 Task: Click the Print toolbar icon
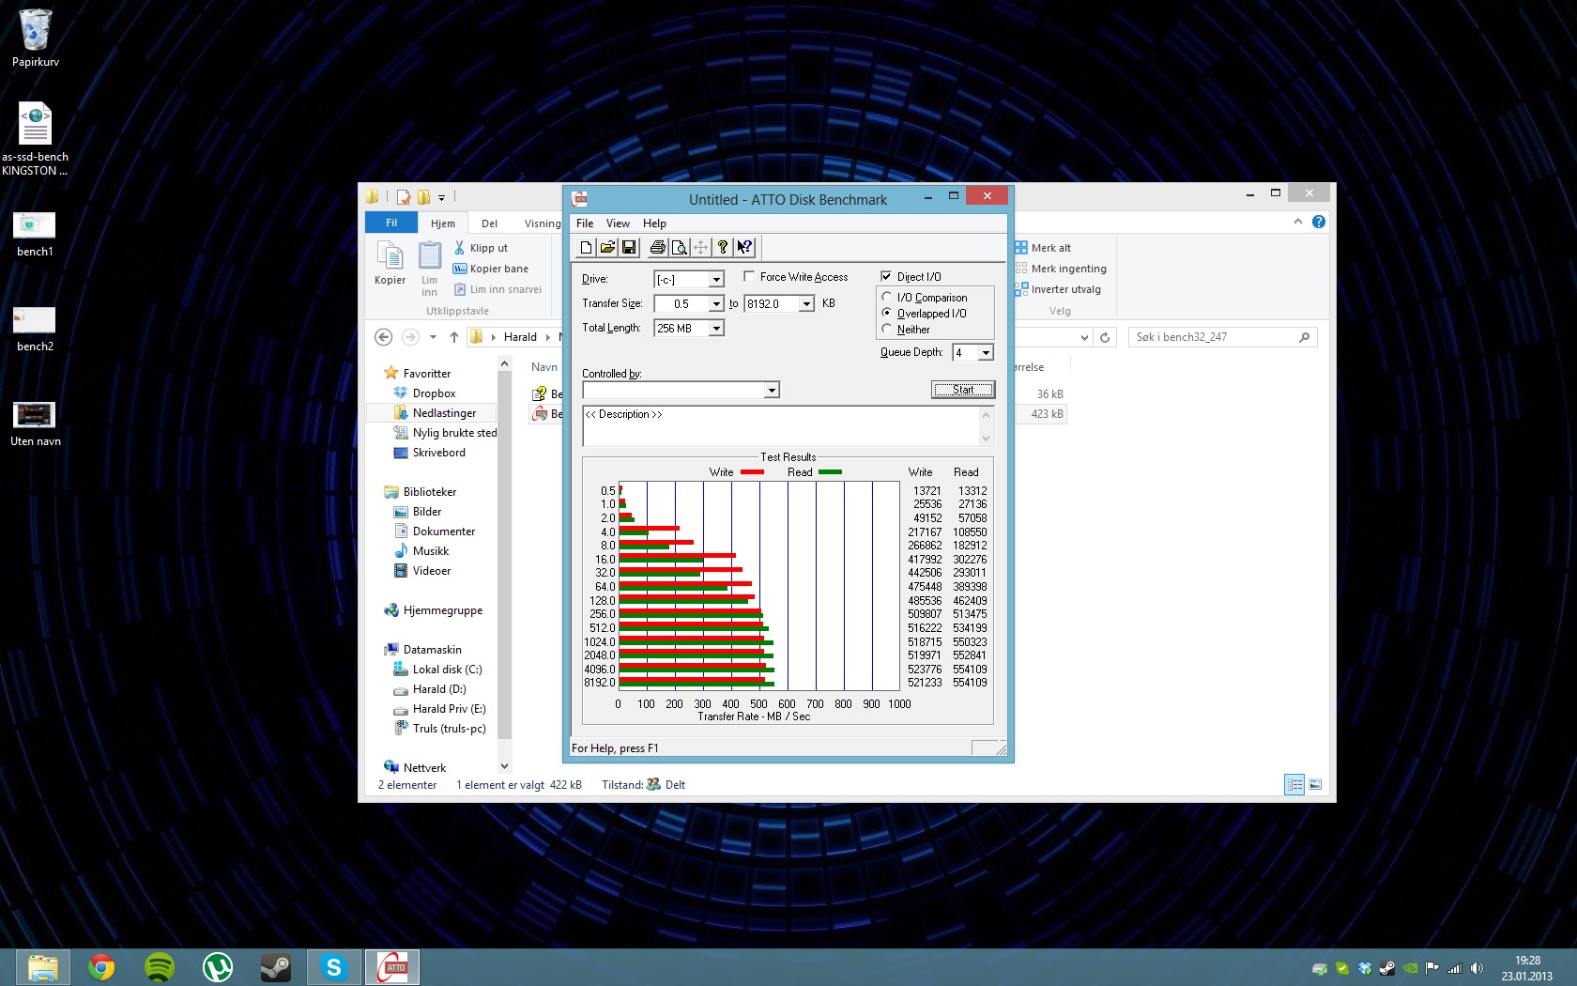(657, 248)
